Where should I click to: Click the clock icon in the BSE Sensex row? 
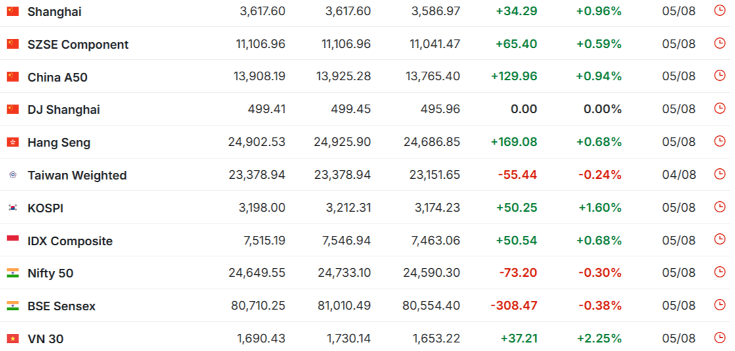(719, 305)
